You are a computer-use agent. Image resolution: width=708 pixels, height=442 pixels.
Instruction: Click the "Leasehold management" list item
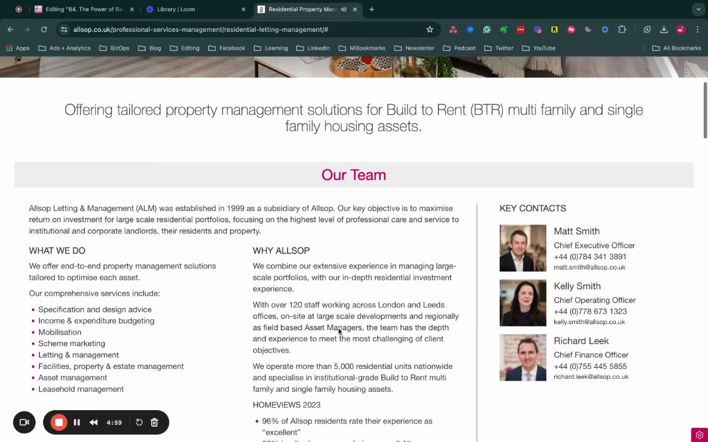[x=81, y=389]
